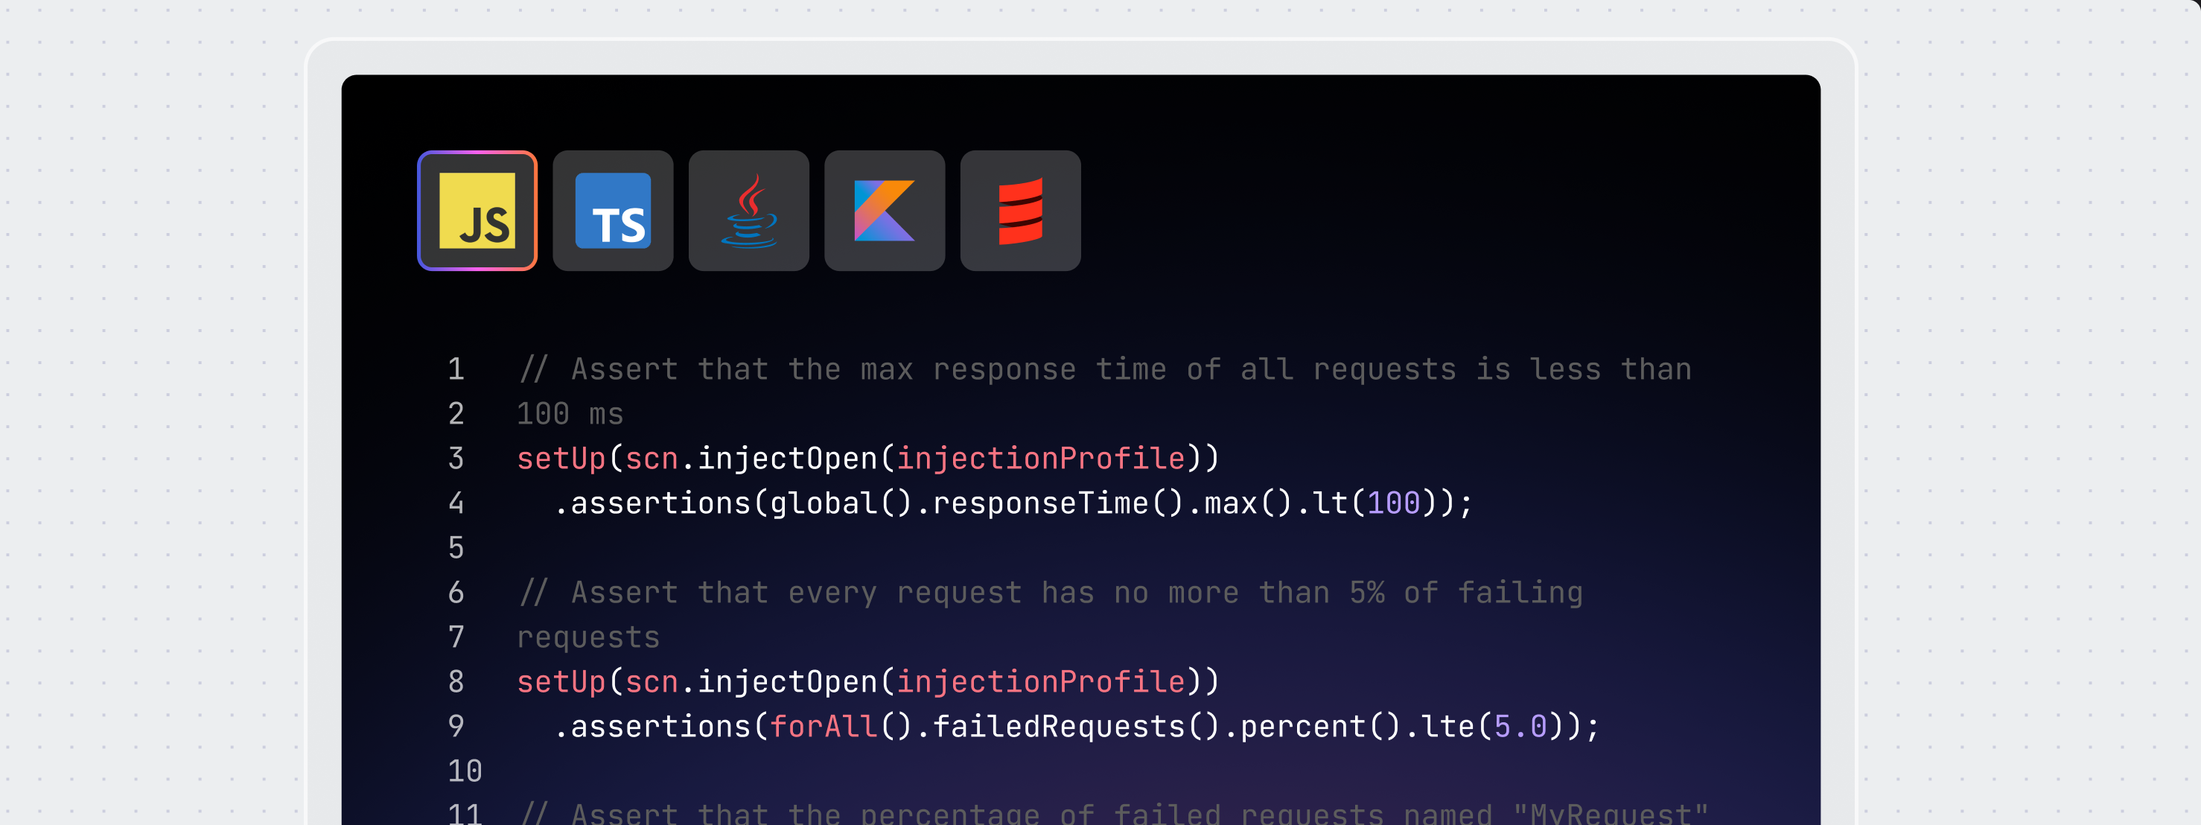This screenshot has height=825, width=2201.
Task: Click '.assertions(global().responseTime().max().lt(100));' line
Action: click(1013, 503)
